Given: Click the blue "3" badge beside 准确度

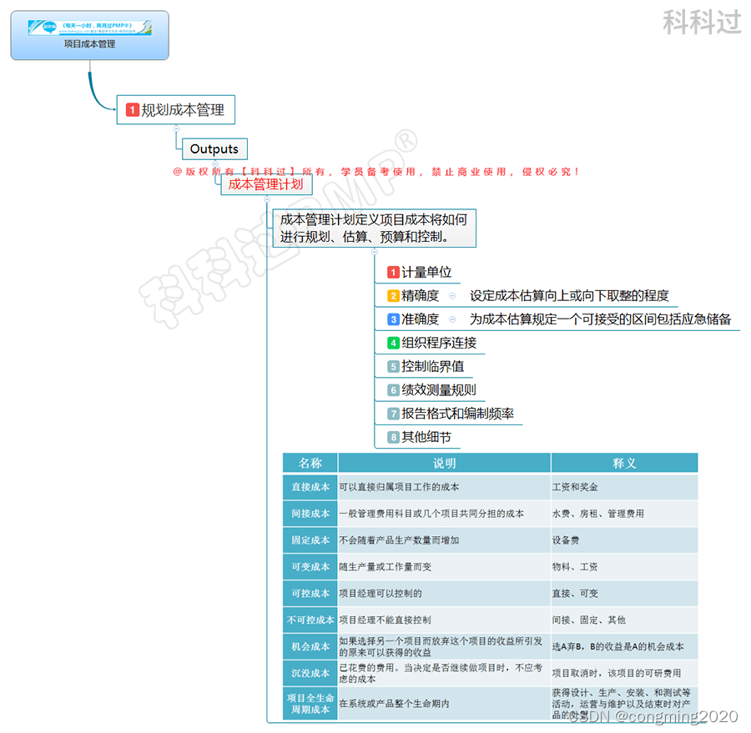Looking at the screenshot, I should click(392, 319).
